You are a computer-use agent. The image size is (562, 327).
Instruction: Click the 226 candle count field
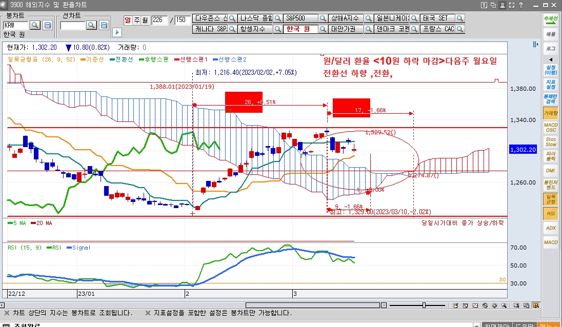coord(160,20)
